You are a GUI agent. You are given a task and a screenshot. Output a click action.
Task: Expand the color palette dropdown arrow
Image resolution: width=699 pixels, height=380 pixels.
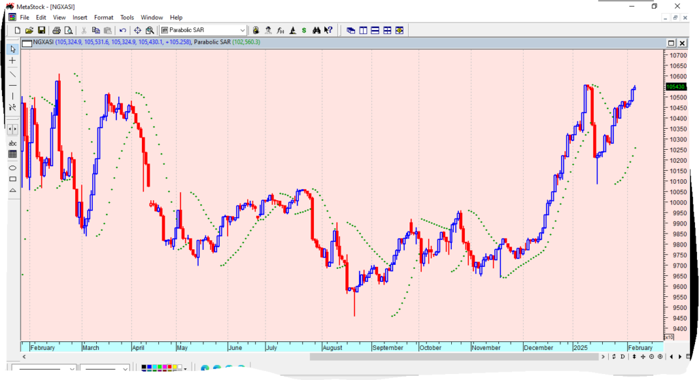click(186, 369)
